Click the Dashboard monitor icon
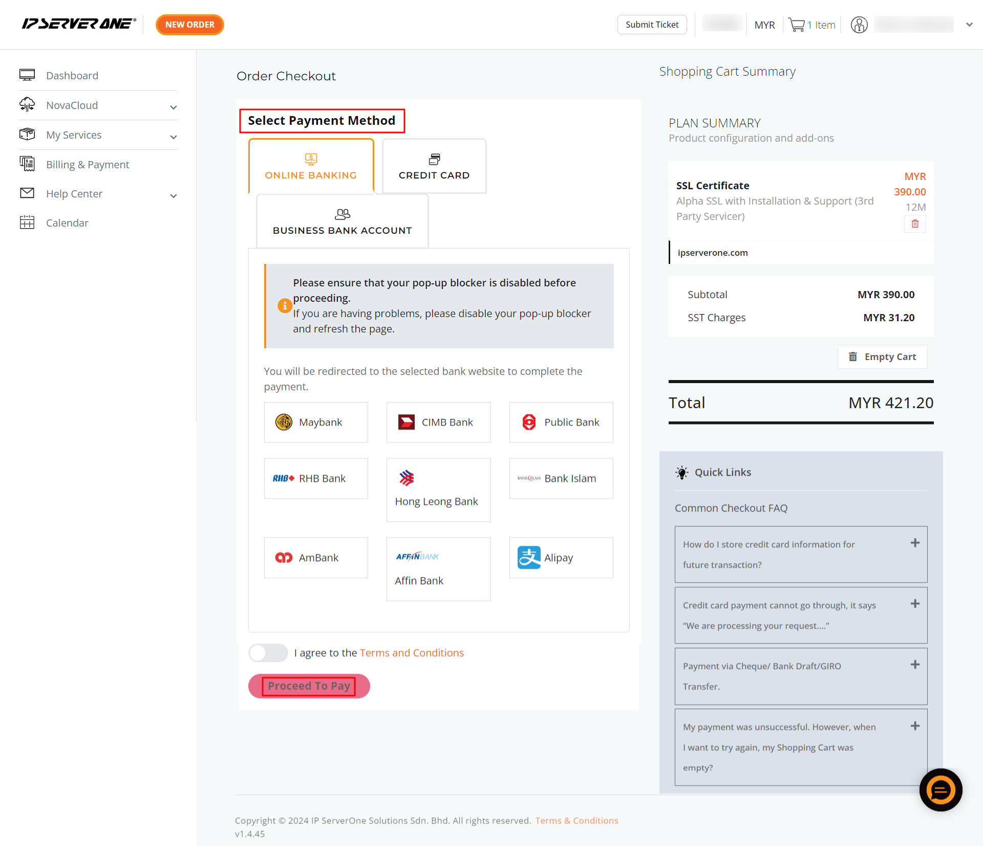Image resolution: width=983 pixels, height=847 pixels. pyautogui.click(x=27, y=75)
